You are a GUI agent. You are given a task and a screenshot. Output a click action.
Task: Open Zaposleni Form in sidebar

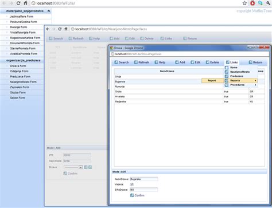pyautogui.click(x=20, y=87)
